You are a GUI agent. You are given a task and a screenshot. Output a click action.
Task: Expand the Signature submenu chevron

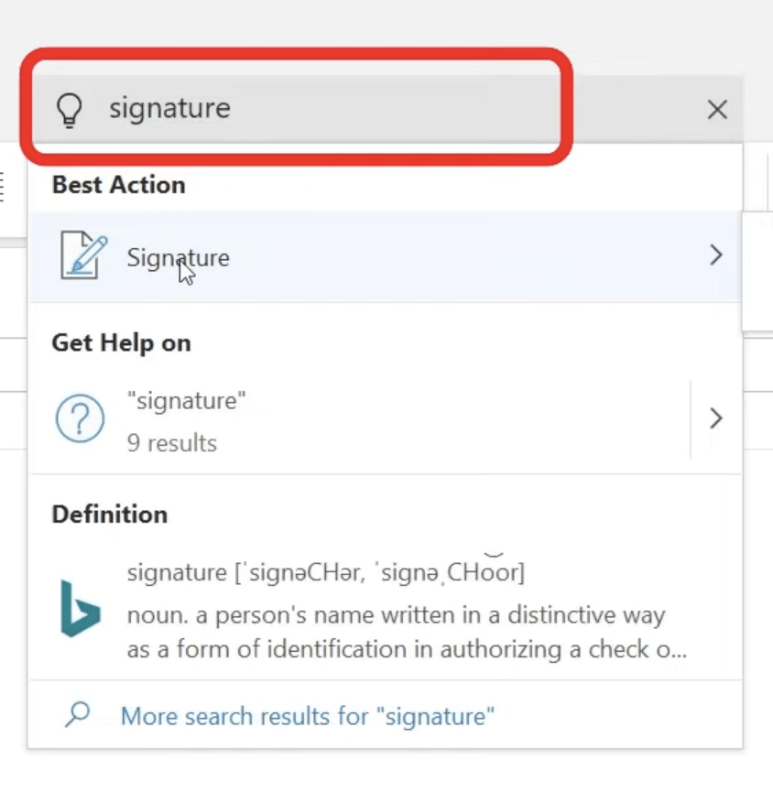[715, 255]
